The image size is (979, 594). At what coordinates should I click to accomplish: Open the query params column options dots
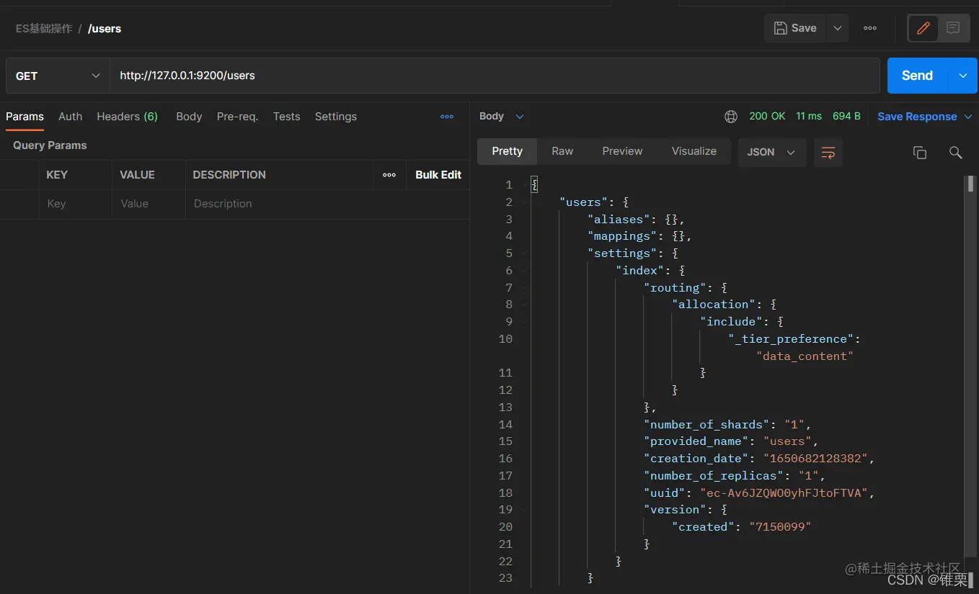point(389,175)
